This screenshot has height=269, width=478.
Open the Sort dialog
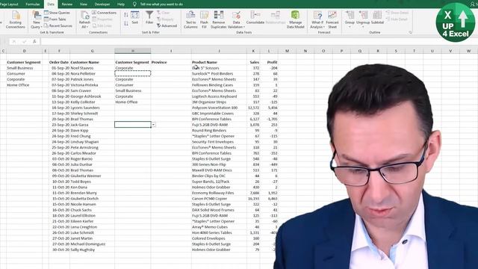tap(134, 18)
